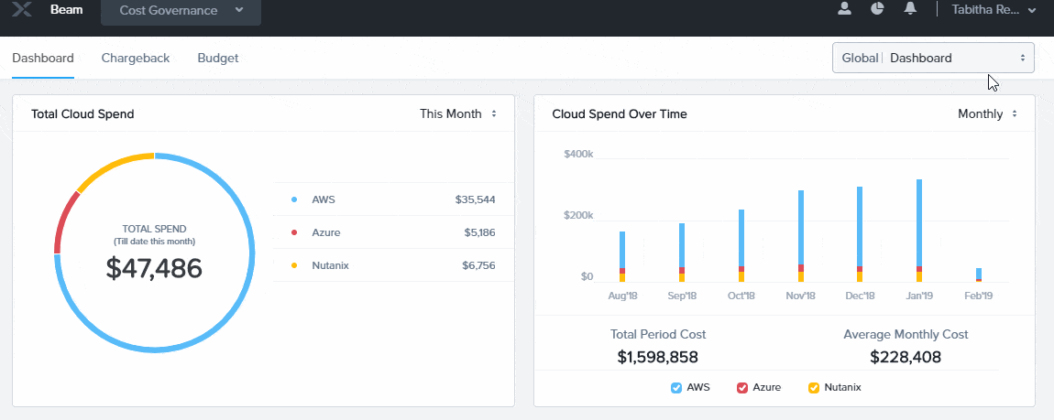
Task: Switch to the Chargeback tab
Action: point(136,58)
